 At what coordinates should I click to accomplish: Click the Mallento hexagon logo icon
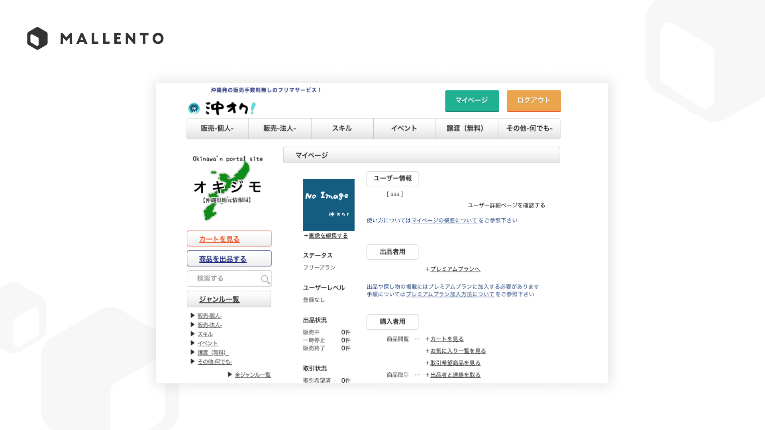(37, 38)
